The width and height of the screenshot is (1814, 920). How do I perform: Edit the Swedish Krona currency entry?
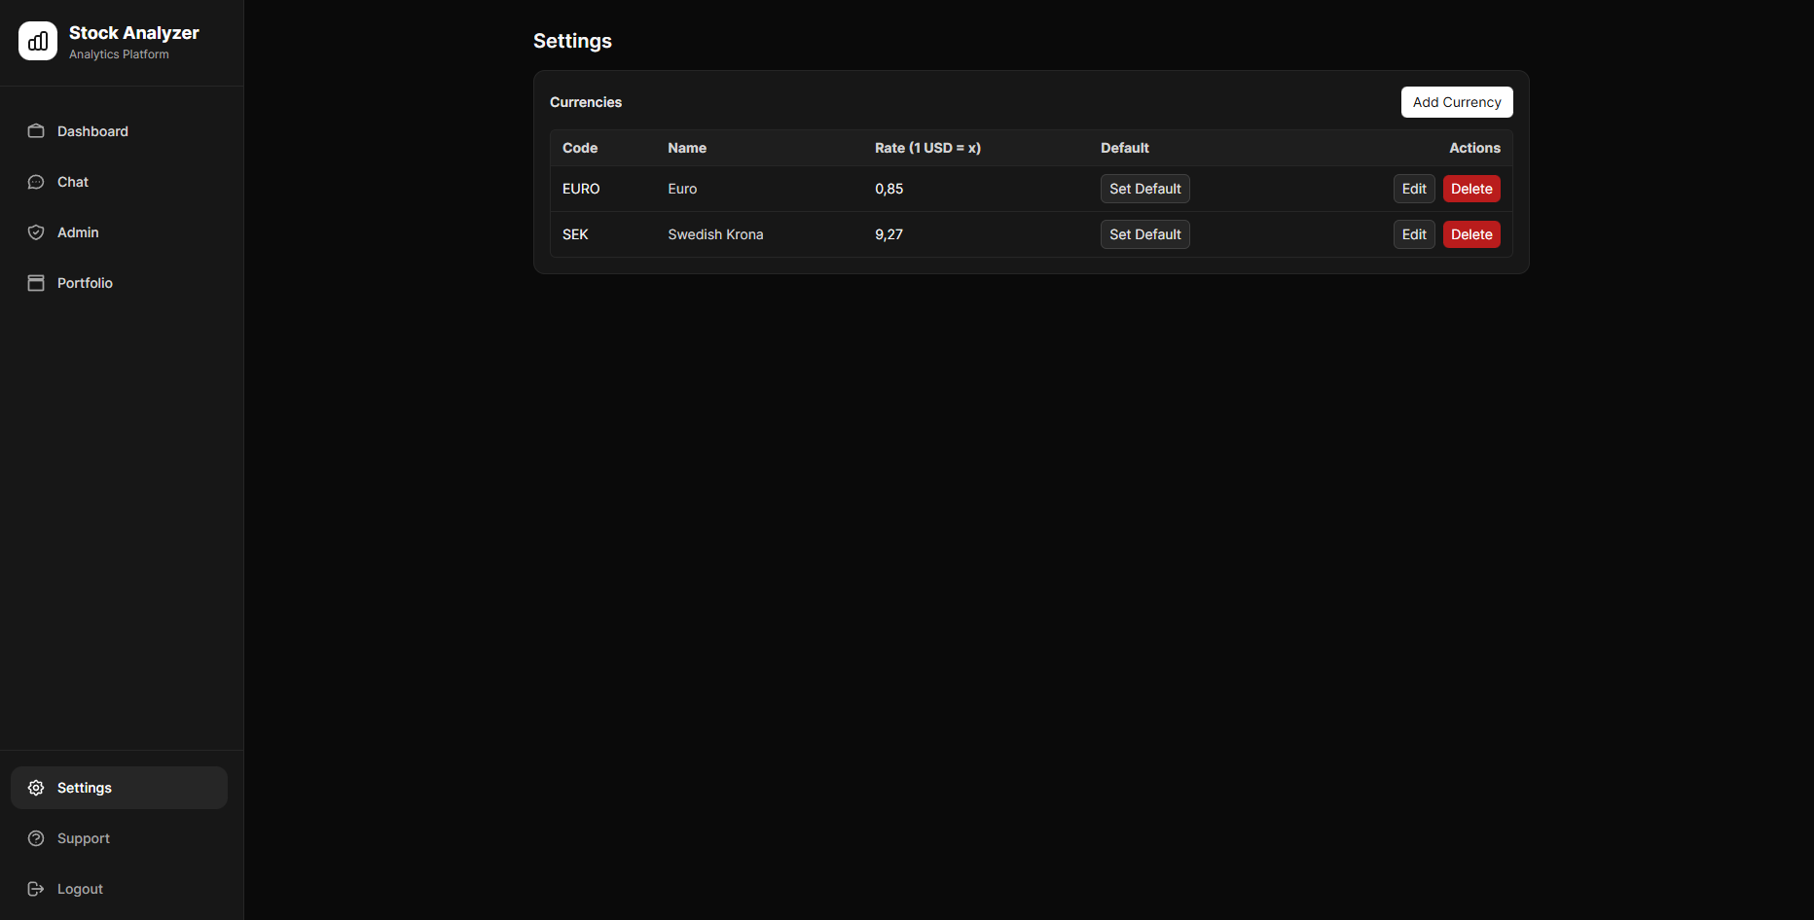1413,234
